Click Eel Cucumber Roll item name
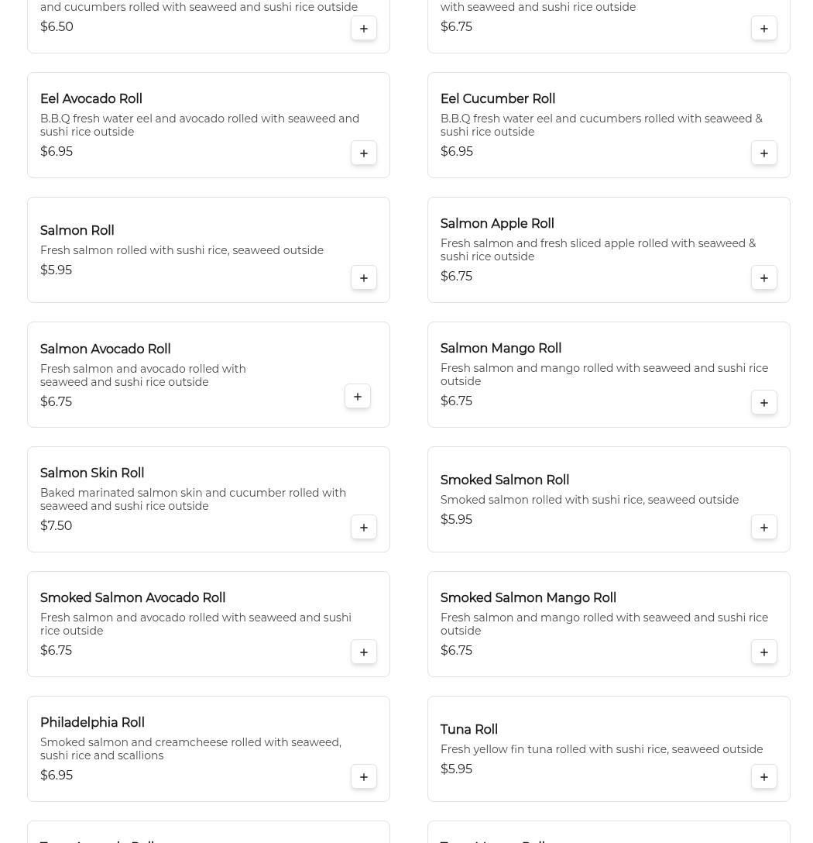Viewport: 813px width, 843px height. pyautogui.click(x=498, y=99)
